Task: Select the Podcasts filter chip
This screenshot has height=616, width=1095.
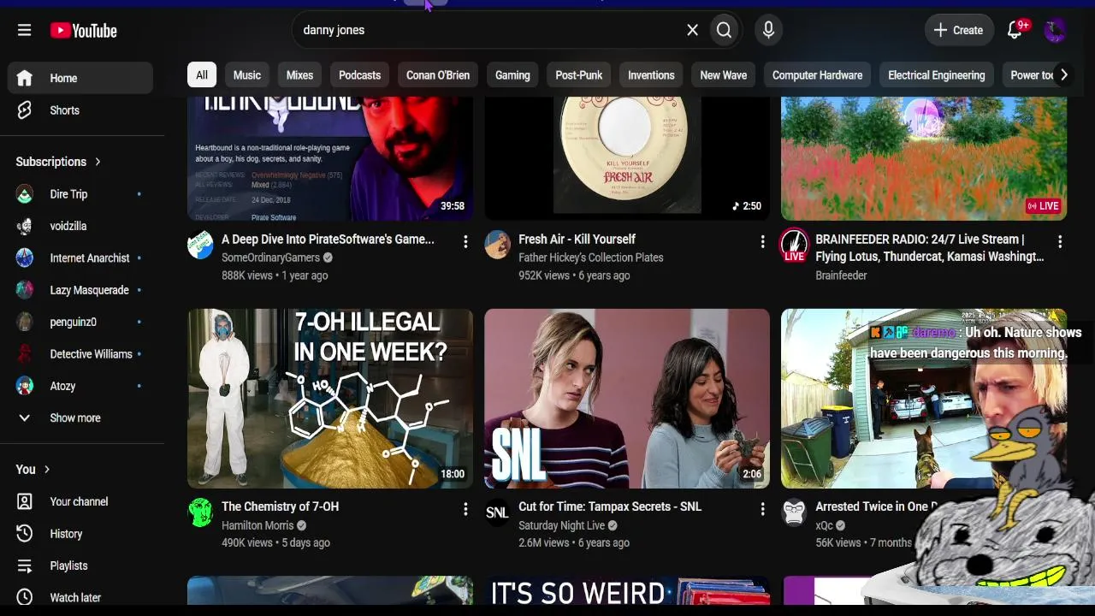Action: 360,75
